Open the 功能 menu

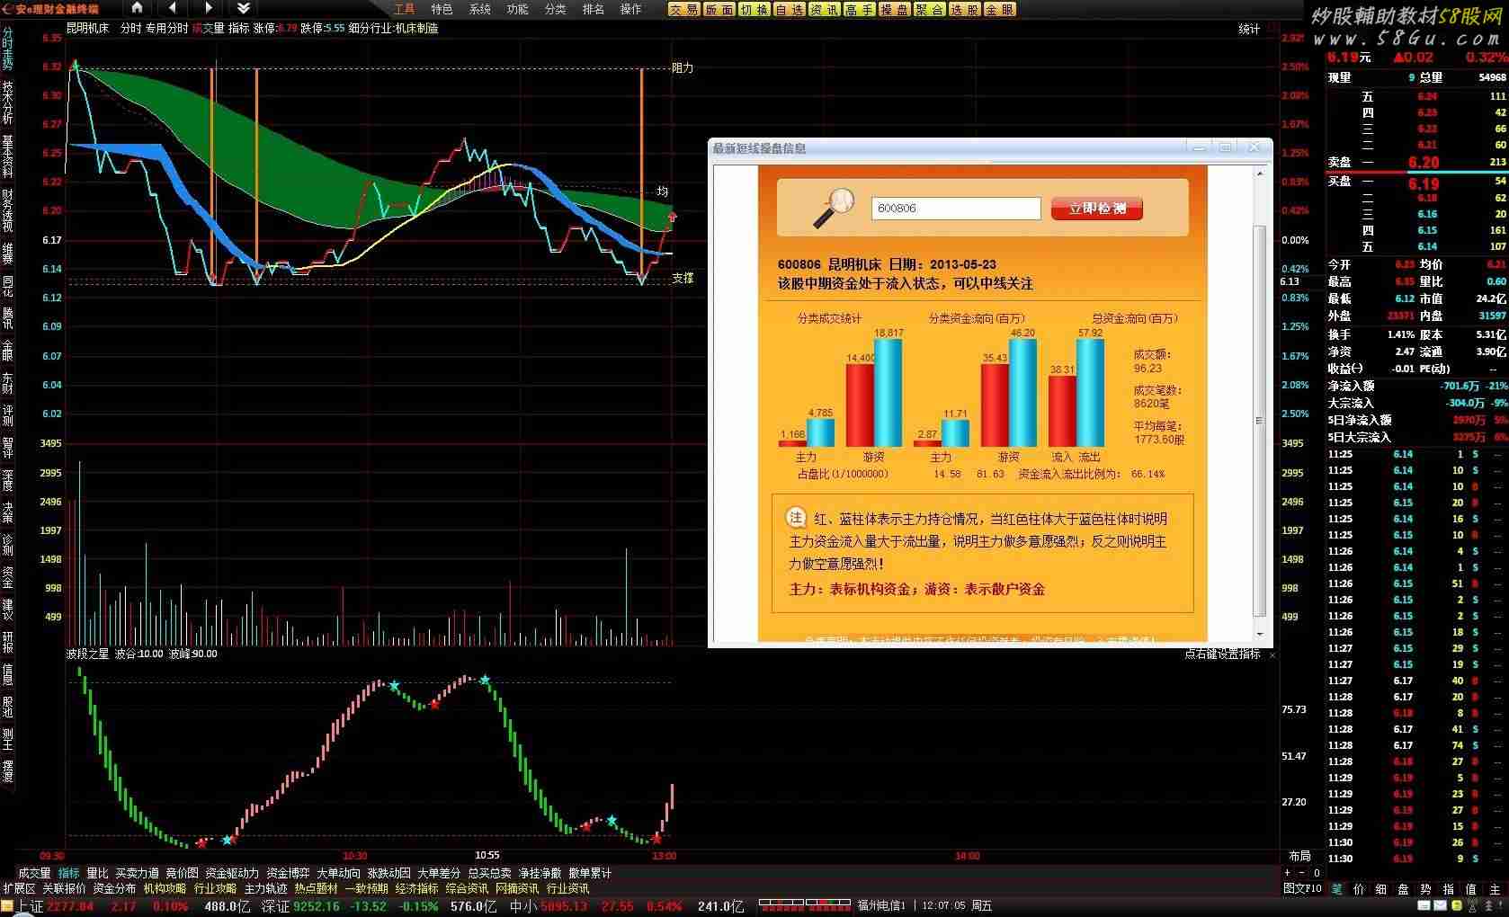[517, 9]
